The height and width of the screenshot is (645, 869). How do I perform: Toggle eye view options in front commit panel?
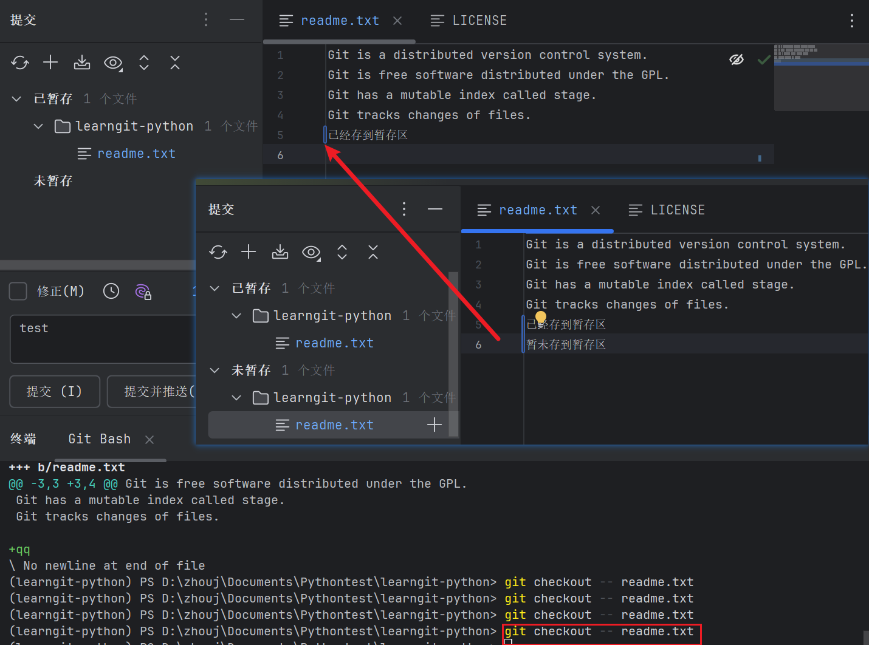[x=311, y=252]
